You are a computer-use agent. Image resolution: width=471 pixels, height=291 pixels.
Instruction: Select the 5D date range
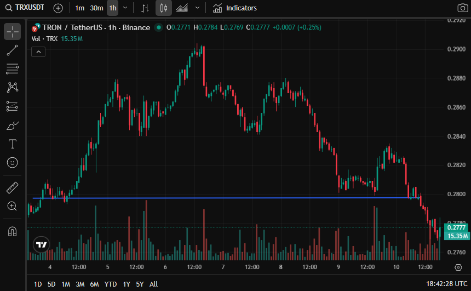(x=51, y=284)
